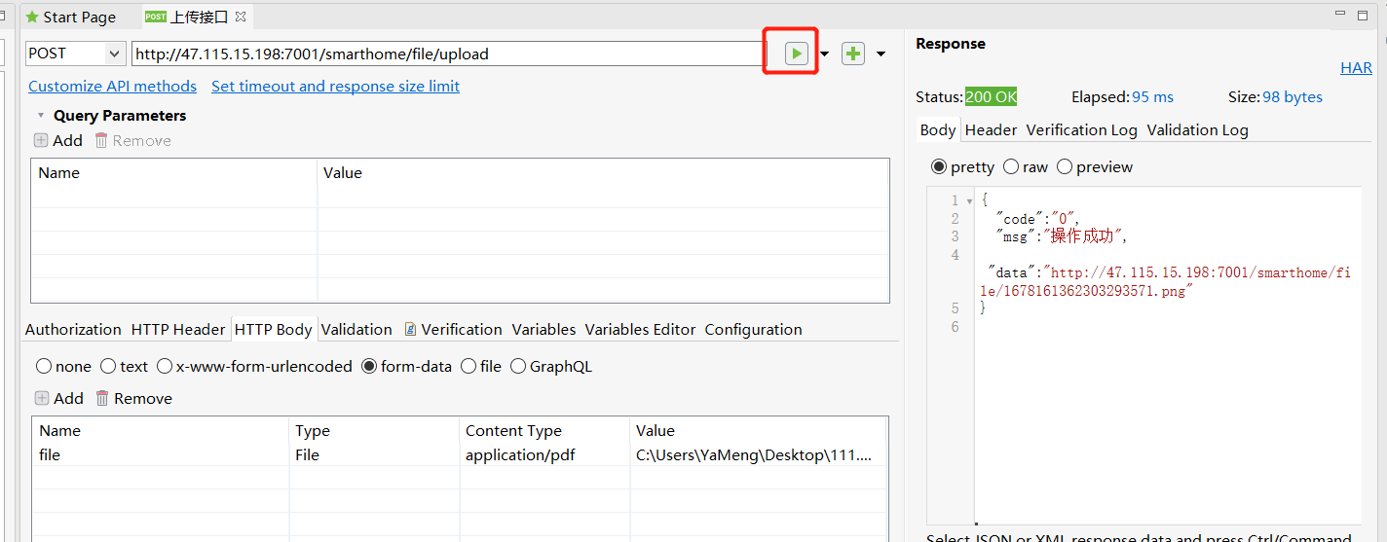Click the Remove trash icon in HTTP Body
This screenshot has height=542, width=1387.
click(x=102, y=398)
